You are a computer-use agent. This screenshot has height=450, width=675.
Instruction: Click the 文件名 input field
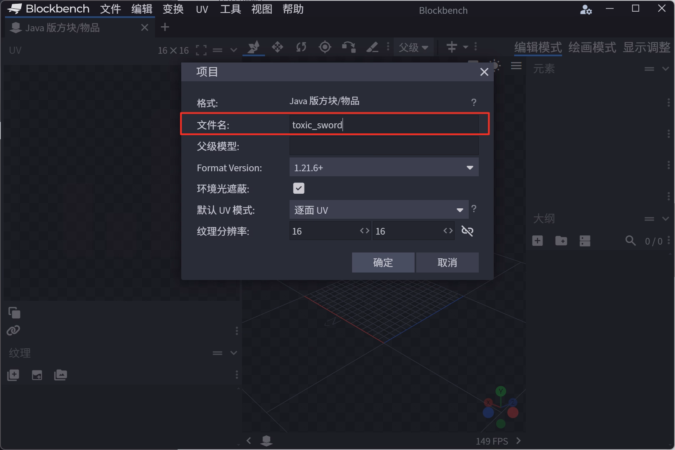pyautogui.click(x=384, y=125)
